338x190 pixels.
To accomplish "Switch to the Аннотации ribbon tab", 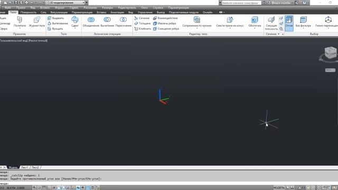I will [117, 13].
